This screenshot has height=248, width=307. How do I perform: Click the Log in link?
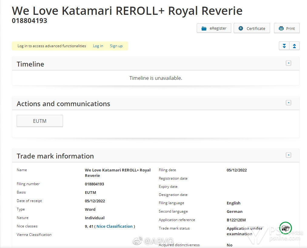(x=98, y=46)
